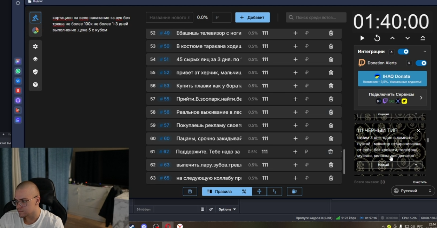
Task: Click the double-up eject timer button
Action: (x=423, y=38)
